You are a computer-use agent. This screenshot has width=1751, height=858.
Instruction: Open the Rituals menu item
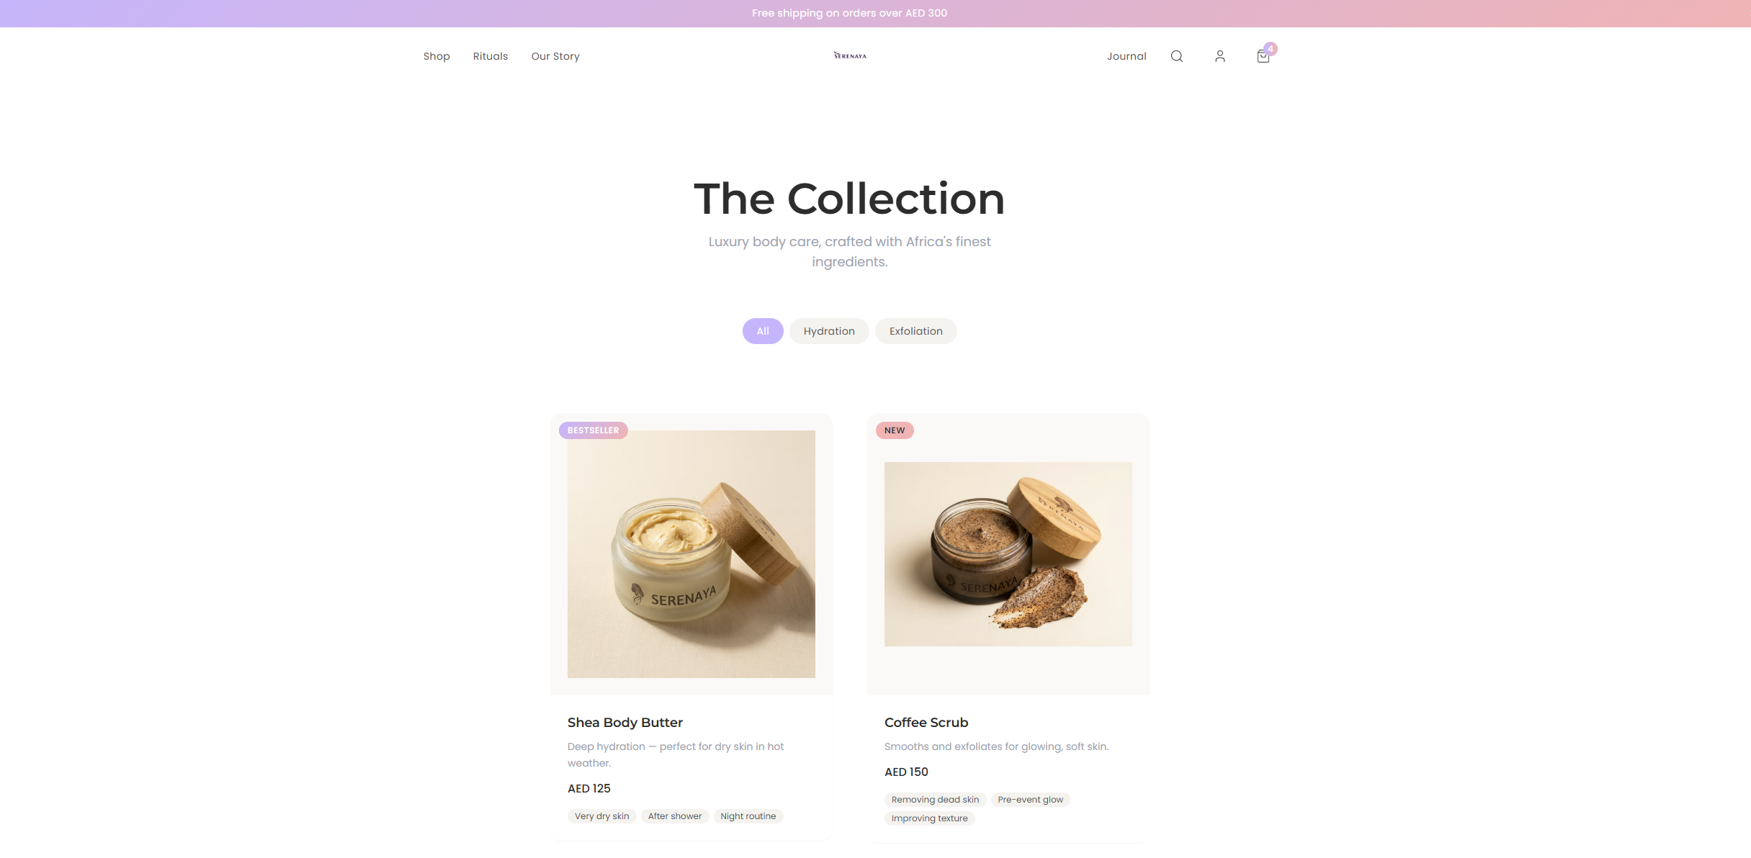(x=491, y=56)
